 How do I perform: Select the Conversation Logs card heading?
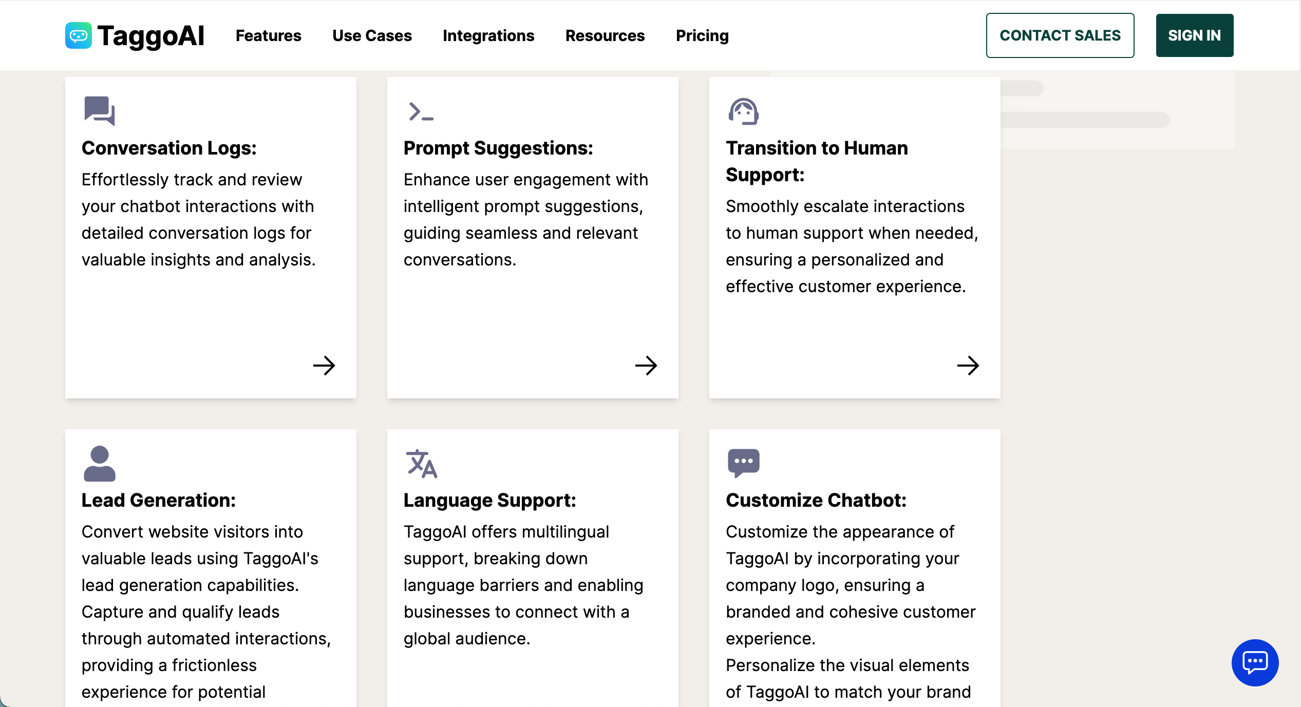[169, 148]
